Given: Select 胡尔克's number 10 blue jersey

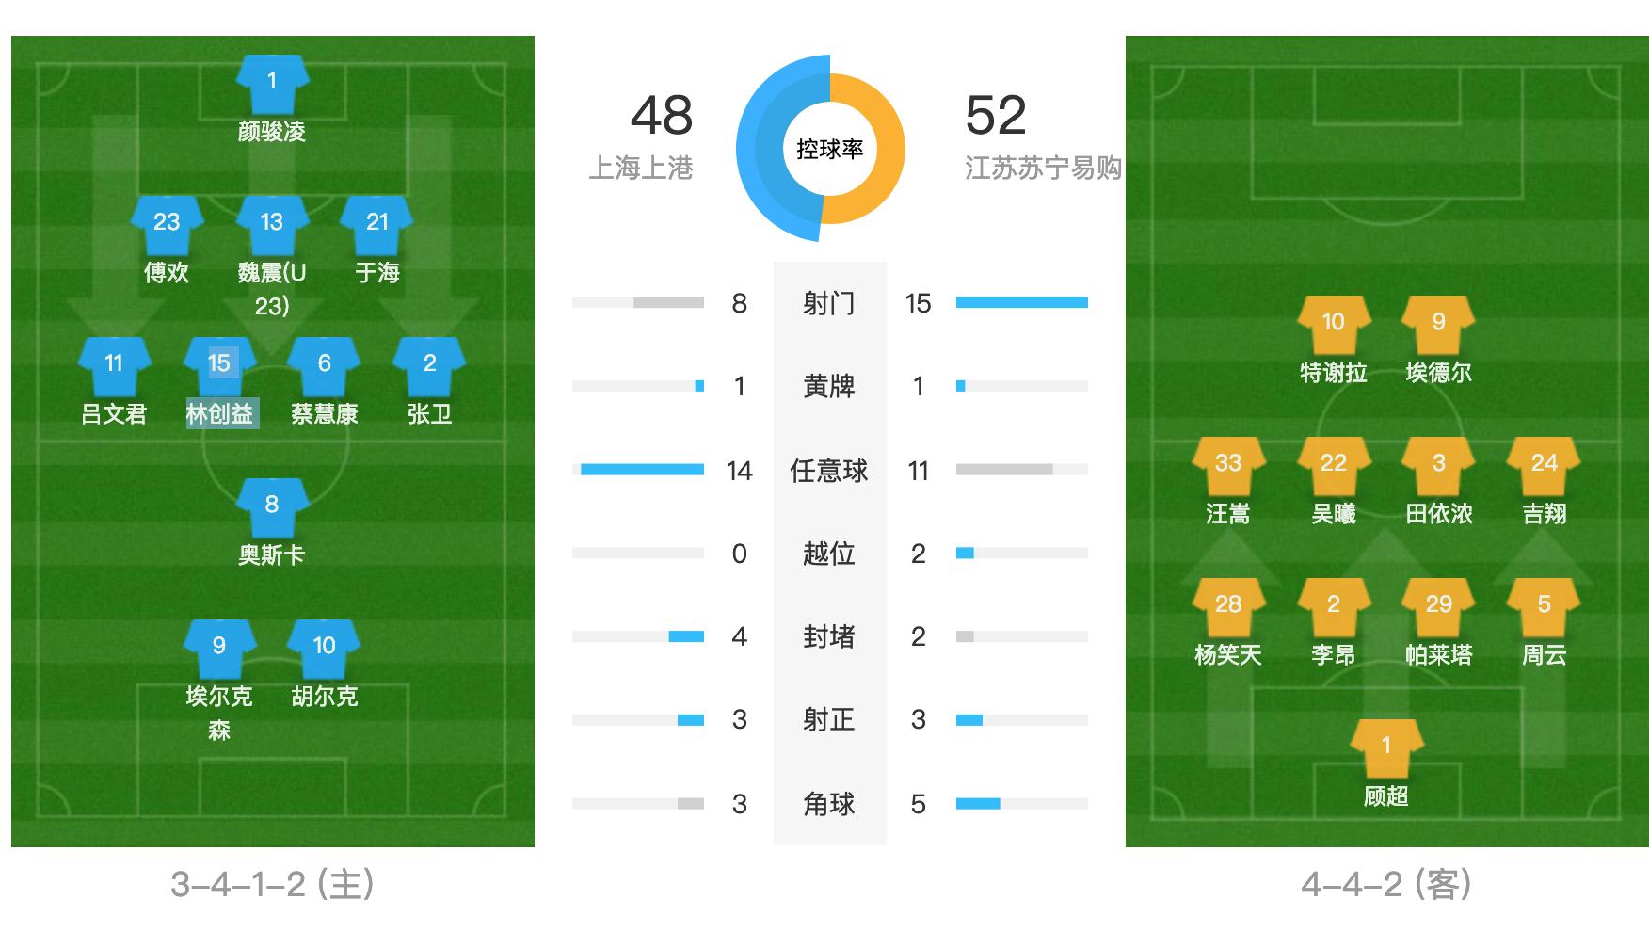Looking at the screenshot, I should [x=325, y=648].
